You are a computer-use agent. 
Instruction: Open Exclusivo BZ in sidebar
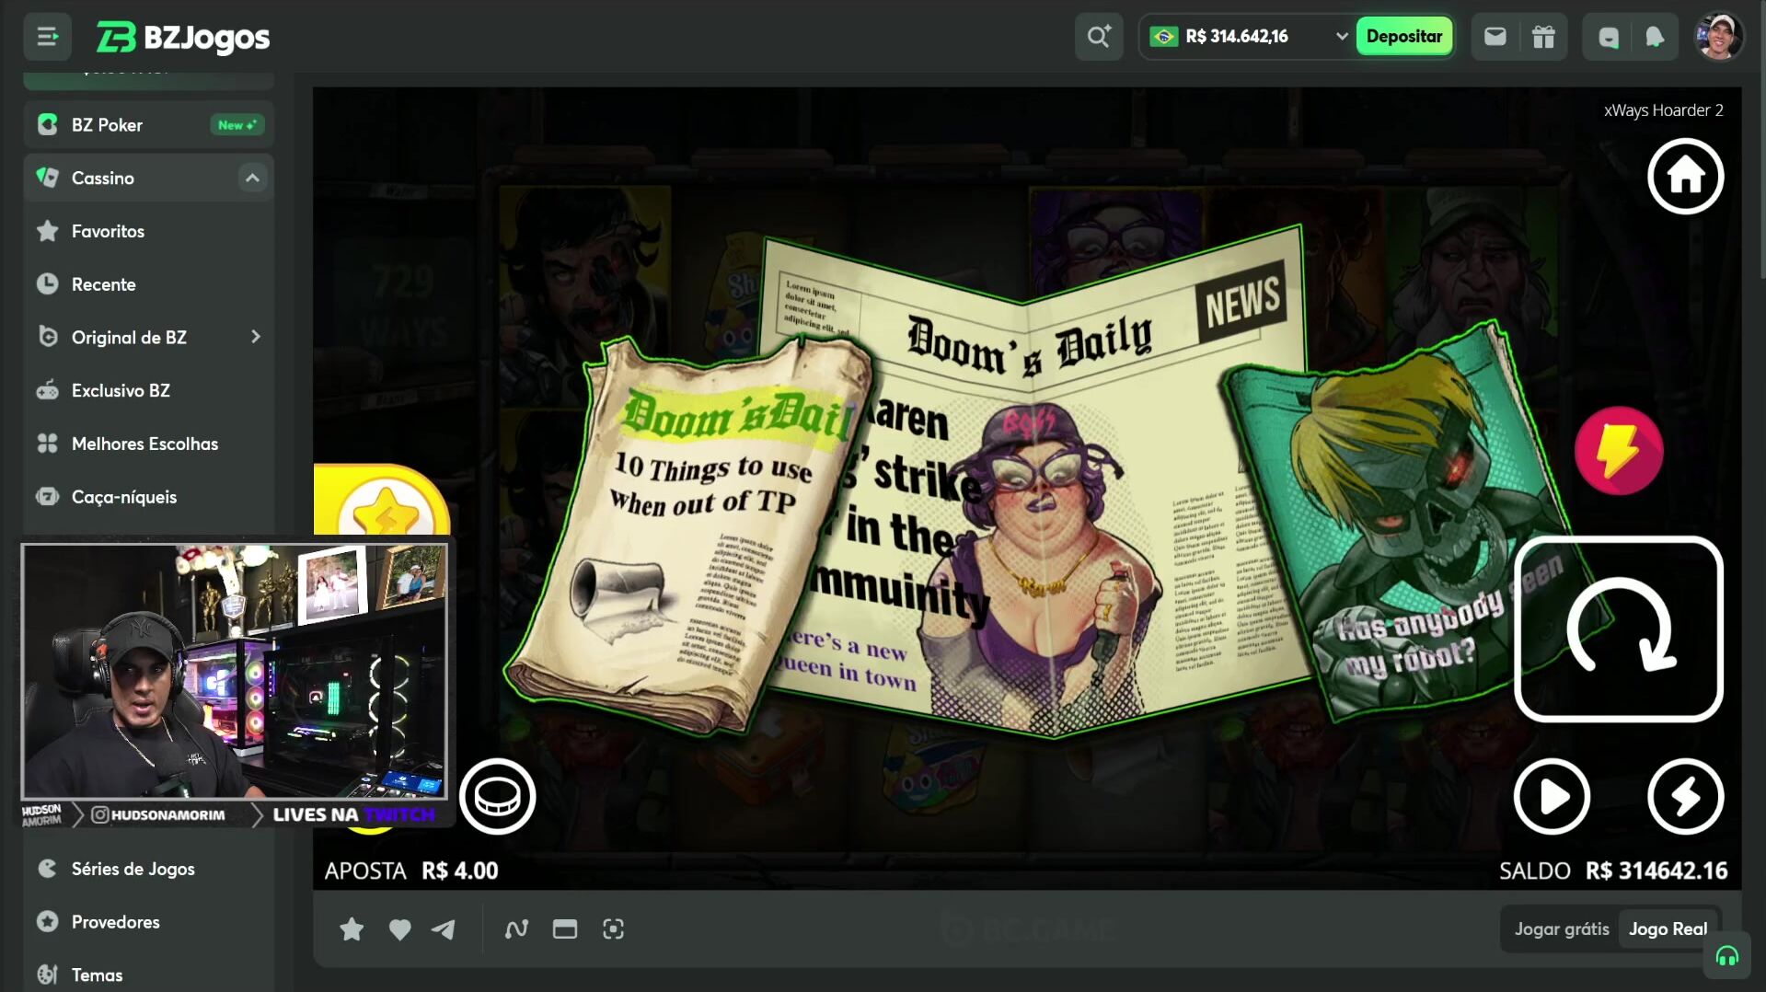coord(148,390)
